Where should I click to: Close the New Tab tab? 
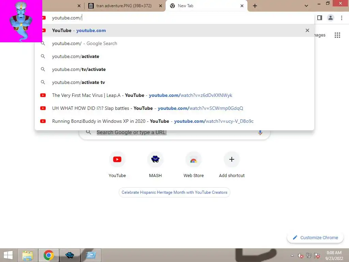(242, 6)
